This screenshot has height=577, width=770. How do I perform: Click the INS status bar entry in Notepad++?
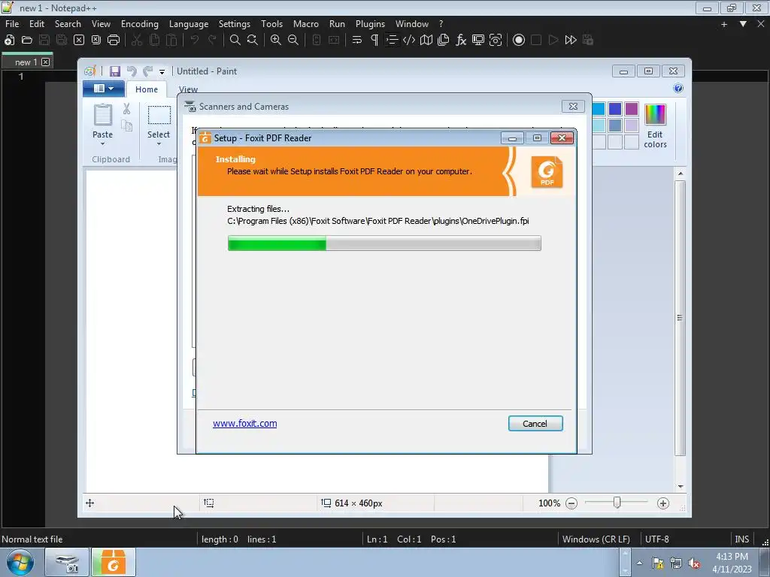click(x=741, y=539)
